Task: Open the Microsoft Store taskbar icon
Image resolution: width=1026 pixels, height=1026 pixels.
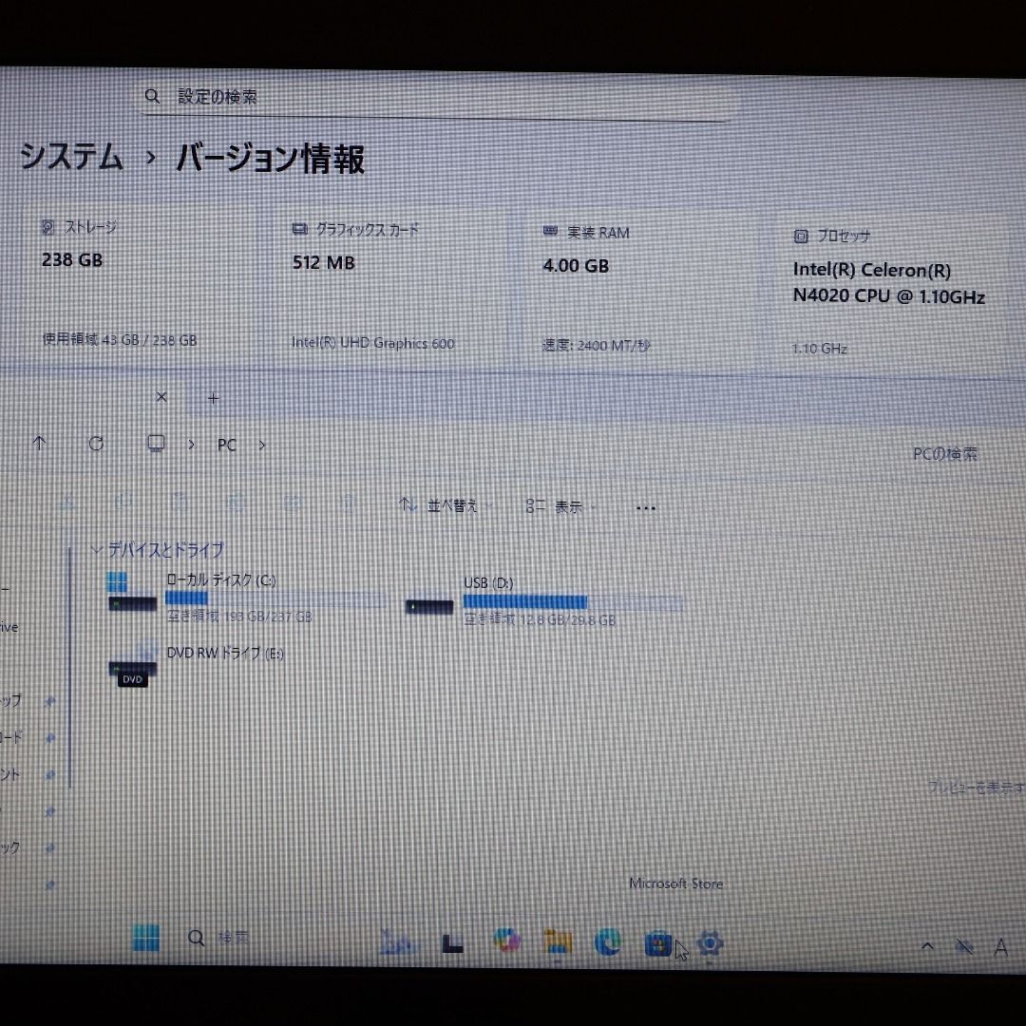Action: click(659, 942)
